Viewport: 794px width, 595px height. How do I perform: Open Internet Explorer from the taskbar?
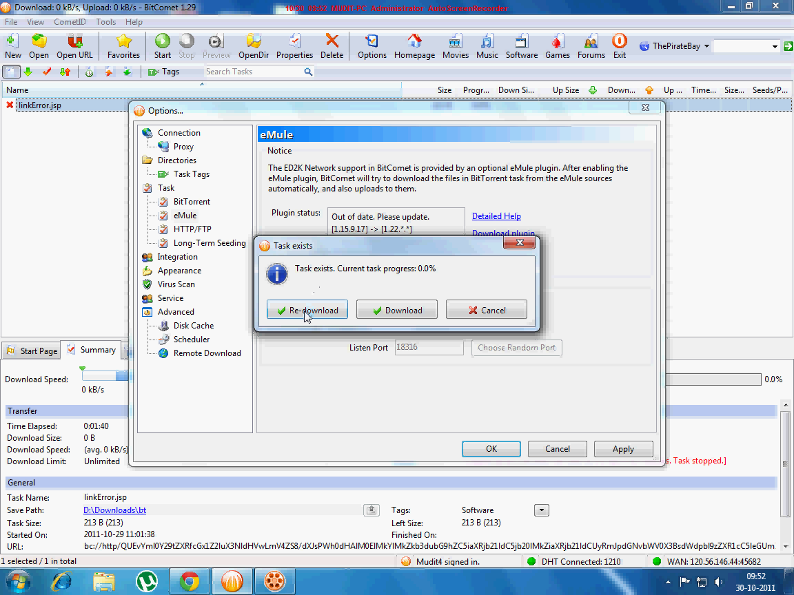[x=62, y=581]
